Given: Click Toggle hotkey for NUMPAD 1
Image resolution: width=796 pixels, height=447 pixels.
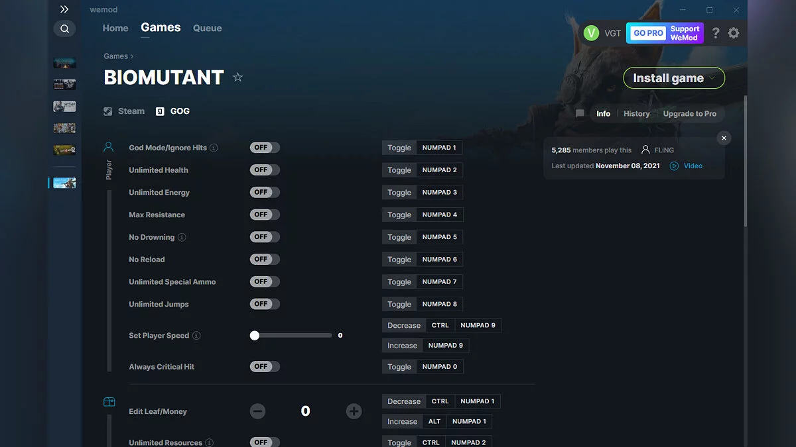Looking at the screenshot, I should coord(399,148).
